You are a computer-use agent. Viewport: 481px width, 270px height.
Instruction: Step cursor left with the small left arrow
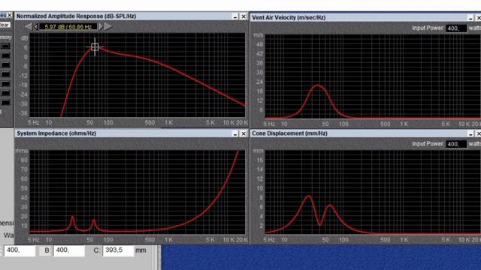[x=36, y=27]
